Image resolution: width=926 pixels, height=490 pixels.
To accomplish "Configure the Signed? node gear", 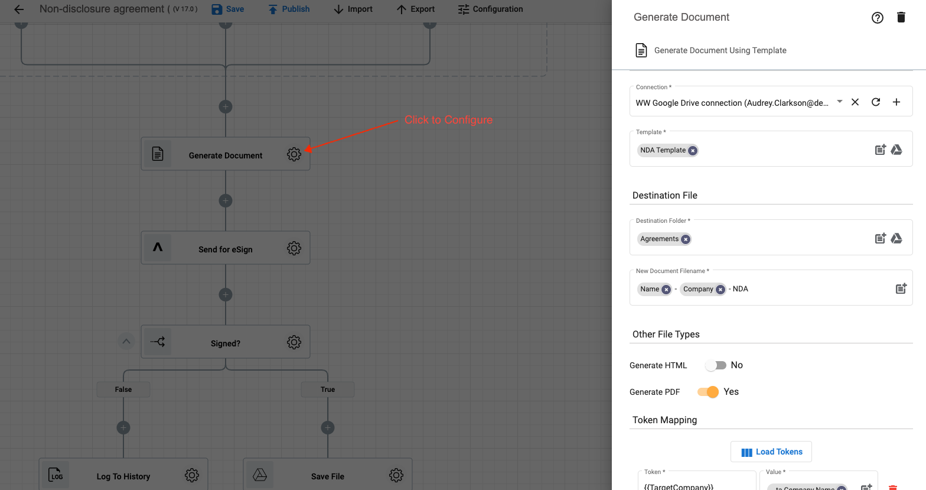I will [x=294, y=342].
